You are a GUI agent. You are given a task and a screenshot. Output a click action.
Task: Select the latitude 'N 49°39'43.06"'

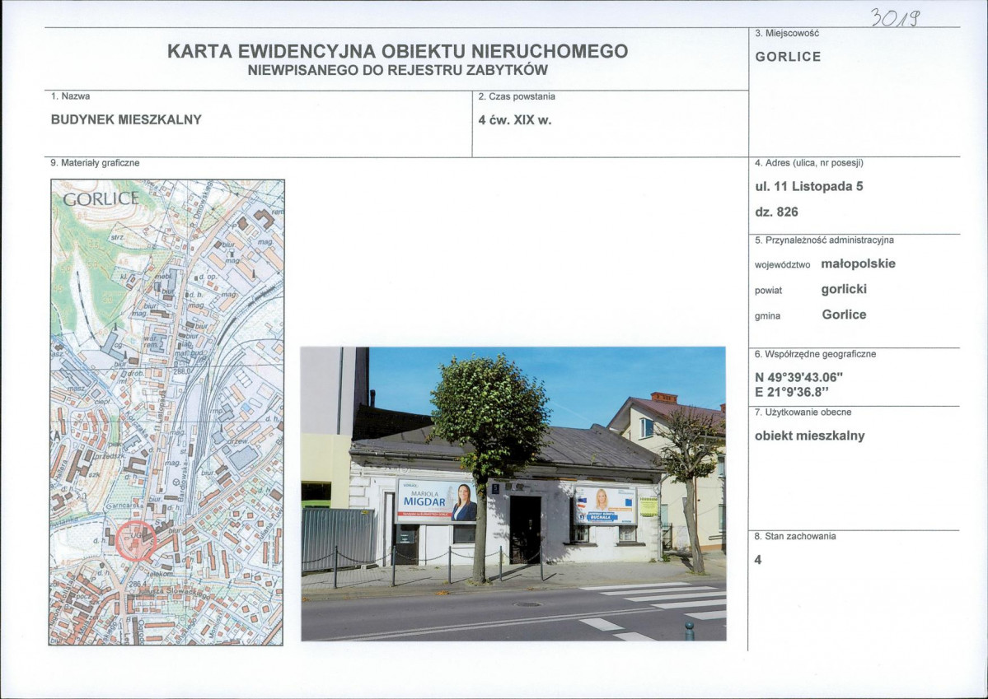[x=798, y=378]
